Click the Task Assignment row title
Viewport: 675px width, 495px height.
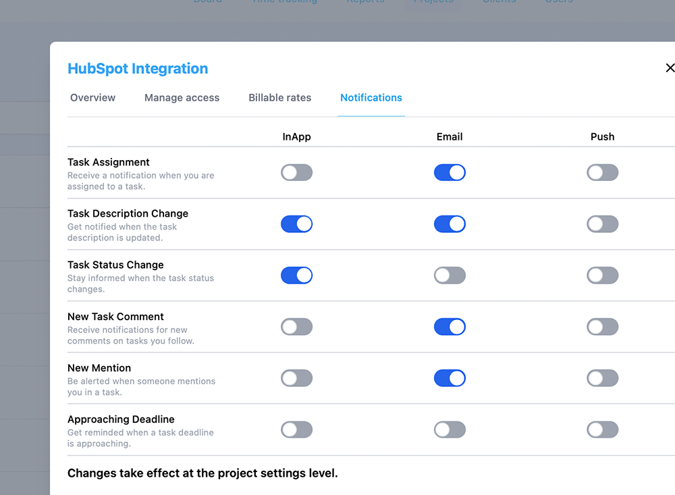pos(109,162)
